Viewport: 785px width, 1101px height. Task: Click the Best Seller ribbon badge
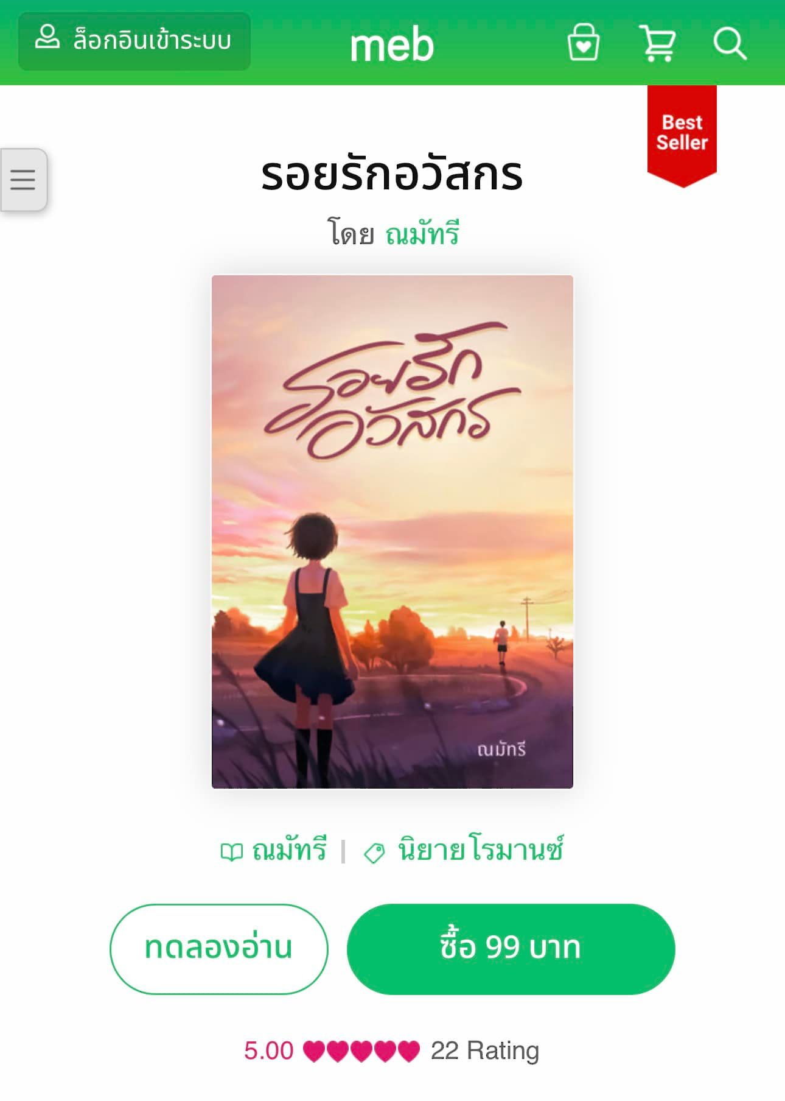[682, 135]
